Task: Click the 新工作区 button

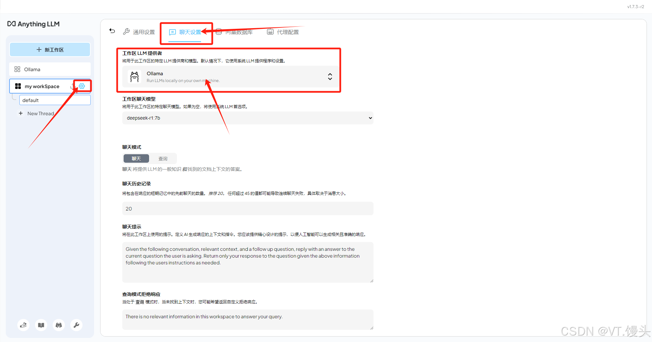Action: coord(50,49)
